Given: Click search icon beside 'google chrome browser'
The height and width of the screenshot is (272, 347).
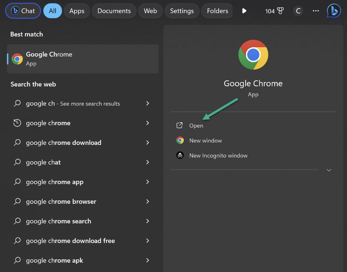Looking at the screenshot, I should pyautogui.click(x=17, y=201).
